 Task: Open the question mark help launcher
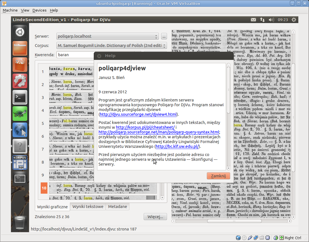click(x=20, y=146)
